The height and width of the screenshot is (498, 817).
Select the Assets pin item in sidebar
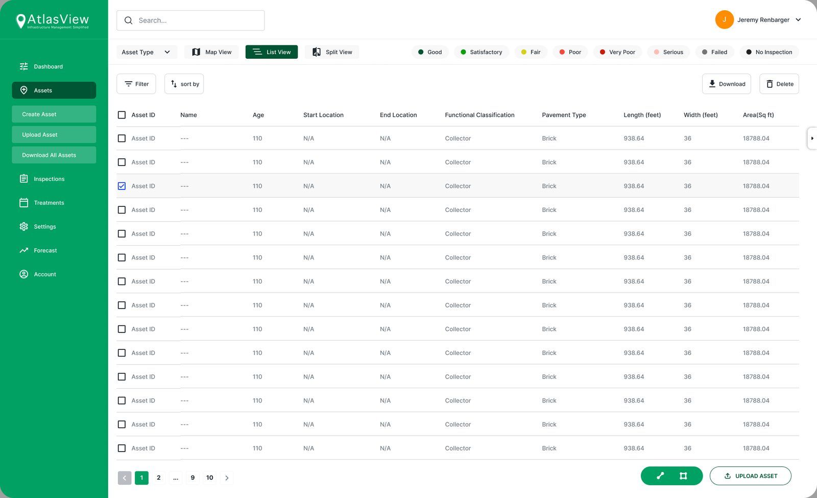(x=54, y=90)
